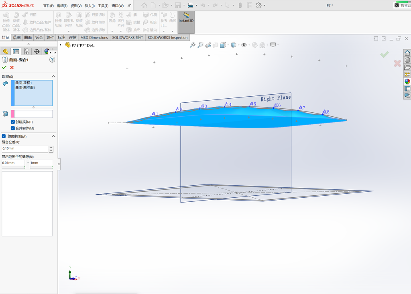Screen dimensions: 411x294
Task: Click the green checkmark OK in PropertyManager
Action: pos(4,68)
